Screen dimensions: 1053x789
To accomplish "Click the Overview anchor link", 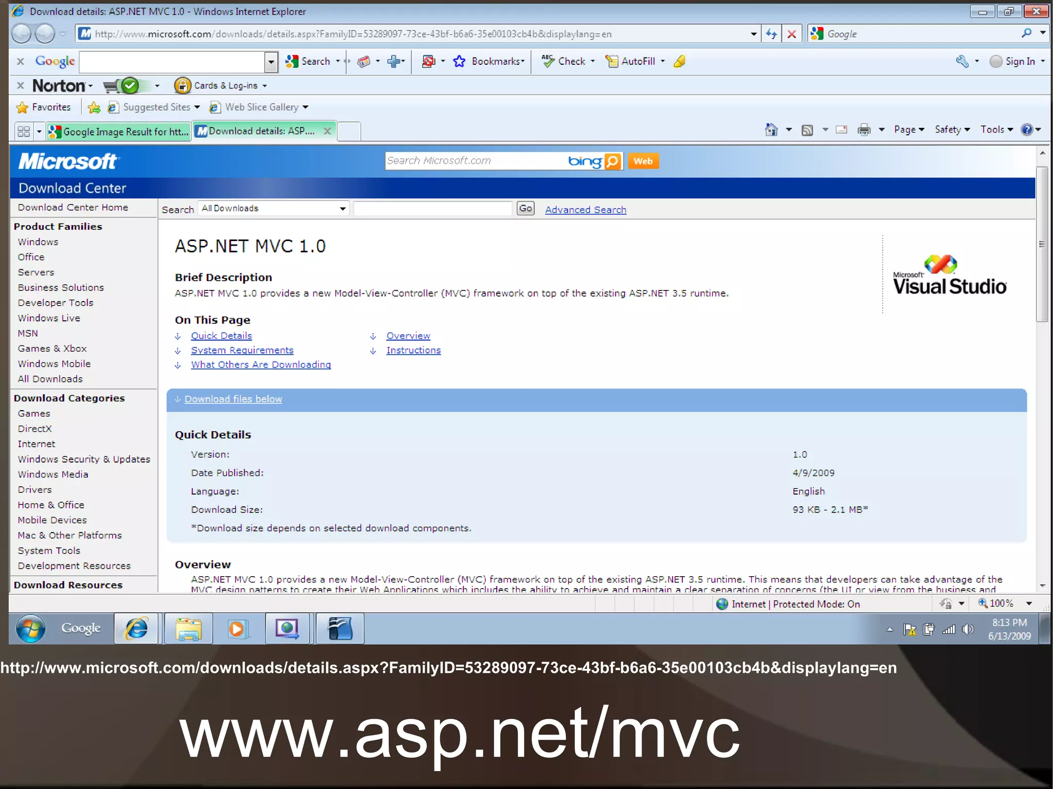I will point(408,336).
